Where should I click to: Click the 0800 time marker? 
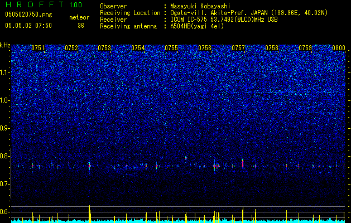coord(339,48)
